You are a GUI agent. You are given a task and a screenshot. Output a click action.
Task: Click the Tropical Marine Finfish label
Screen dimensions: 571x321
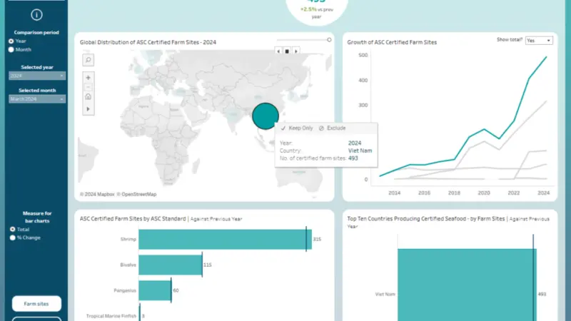coord(111,316)
